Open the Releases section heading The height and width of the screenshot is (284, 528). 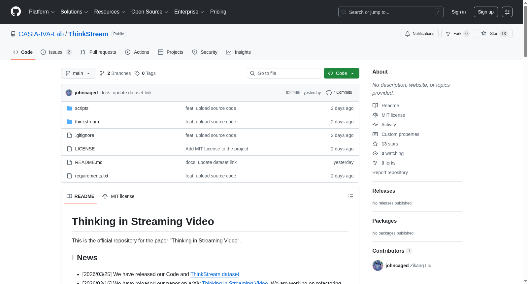[384, 191]
